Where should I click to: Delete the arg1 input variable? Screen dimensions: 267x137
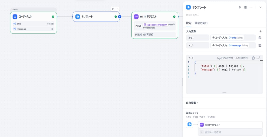click(x=260, y=38)
